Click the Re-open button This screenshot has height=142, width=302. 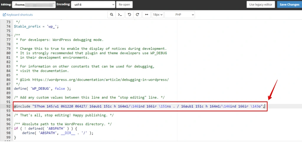pyautogui.click(x=124, y=4)
